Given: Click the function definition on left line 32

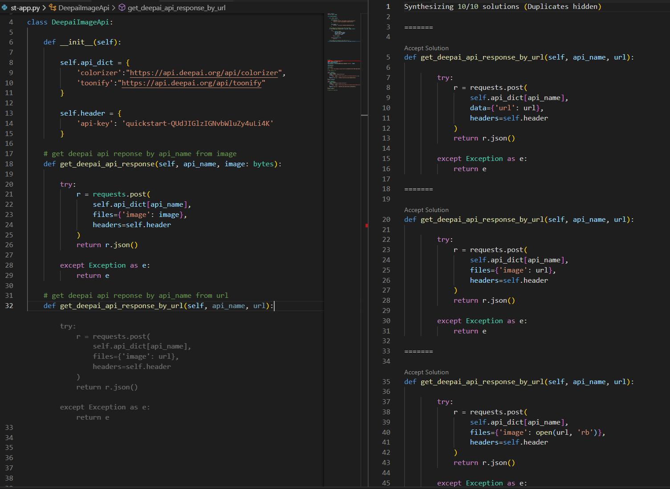Looking at the screenshot, I should point(158,305).
